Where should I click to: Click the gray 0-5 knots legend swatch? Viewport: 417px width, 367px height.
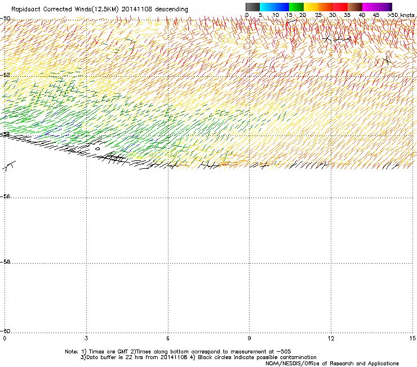[x=252, y=7]
